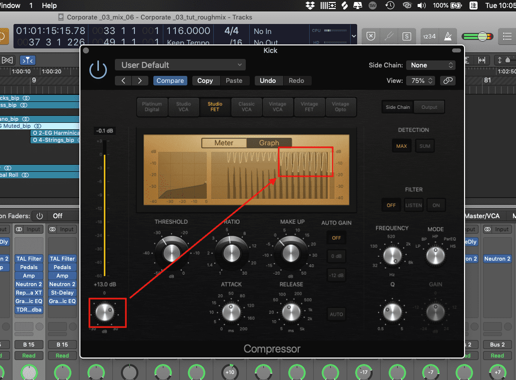Click the AirPlay display menu bar icon

(358, 5)
